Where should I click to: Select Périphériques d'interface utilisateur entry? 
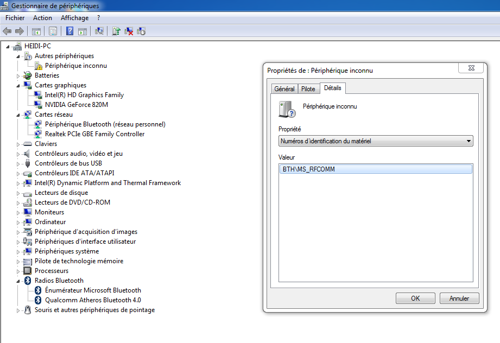point(85,242)
